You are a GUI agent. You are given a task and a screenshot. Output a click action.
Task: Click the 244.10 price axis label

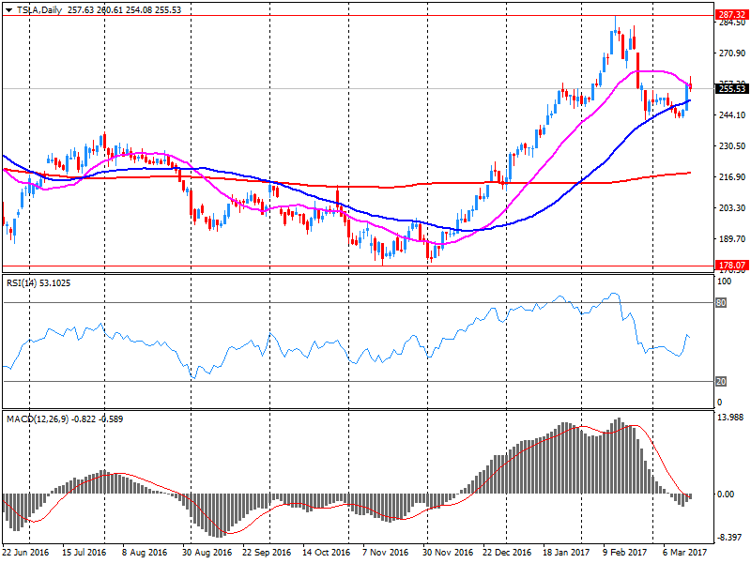click(x=731, y=115)
